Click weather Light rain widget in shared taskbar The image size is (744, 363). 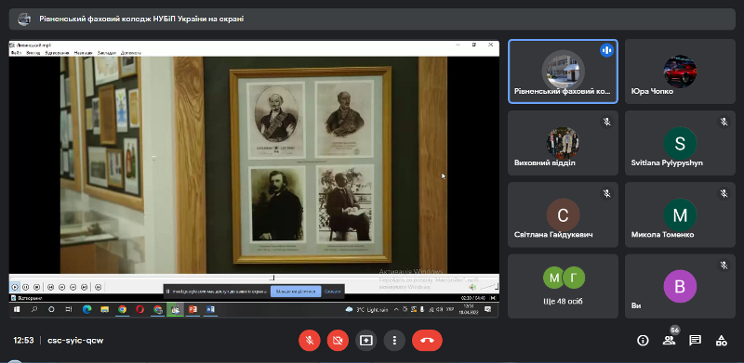click(x=366, y=309)
